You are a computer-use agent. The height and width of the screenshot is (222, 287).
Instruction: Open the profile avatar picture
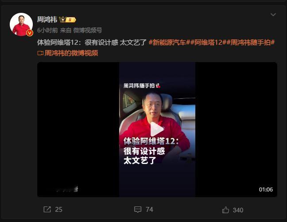click(x=21, y=24)
